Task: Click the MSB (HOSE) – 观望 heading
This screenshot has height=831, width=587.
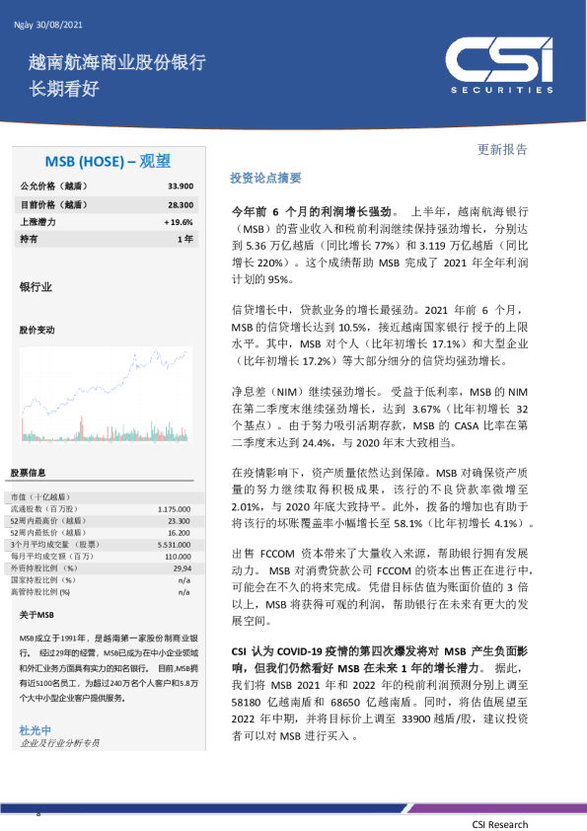Action: coord(109,161)
